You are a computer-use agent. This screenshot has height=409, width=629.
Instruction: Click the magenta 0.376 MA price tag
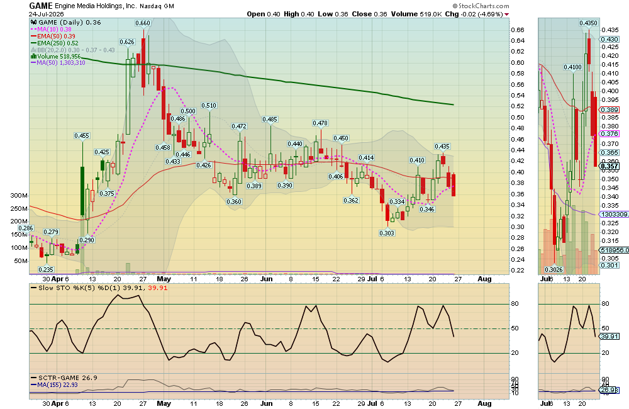(610, 133)
